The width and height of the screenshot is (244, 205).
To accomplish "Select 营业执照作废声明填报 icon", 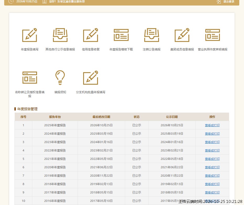I will 213,35.
